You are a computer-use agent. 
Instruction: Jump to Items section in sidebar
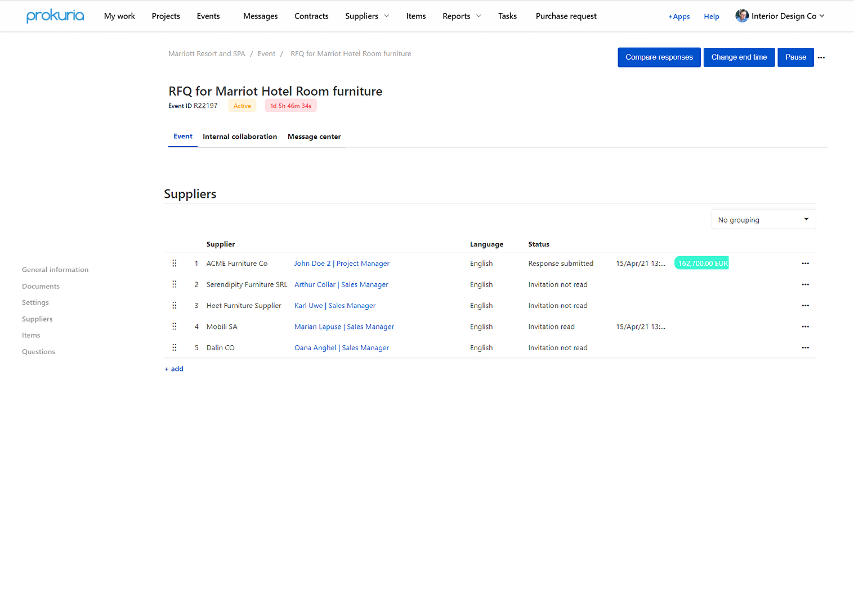click(31, 335)
